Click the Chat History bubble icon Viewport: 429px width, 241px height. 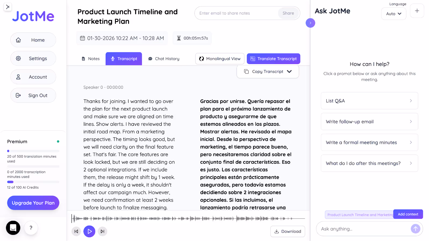[x=150, y=59]
